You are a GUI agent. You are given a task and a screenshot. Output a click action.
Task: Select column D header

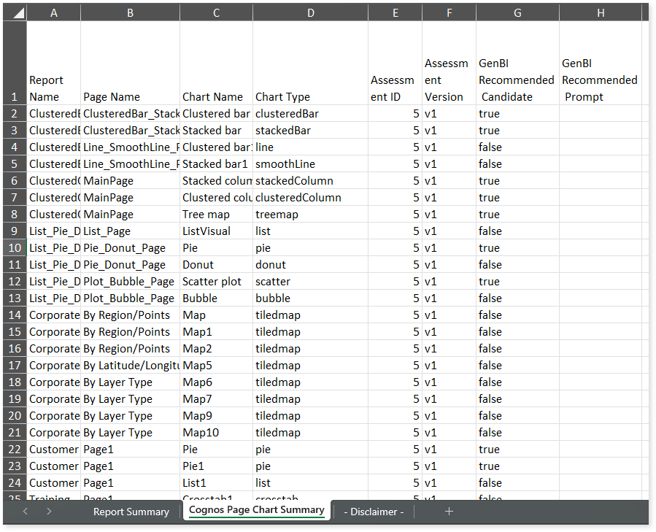pyautogui.click(x=310, y=12)
